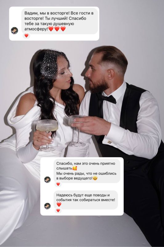Open the avatar next to the "Спасибо, нам это" message

(x=47, y=180)
